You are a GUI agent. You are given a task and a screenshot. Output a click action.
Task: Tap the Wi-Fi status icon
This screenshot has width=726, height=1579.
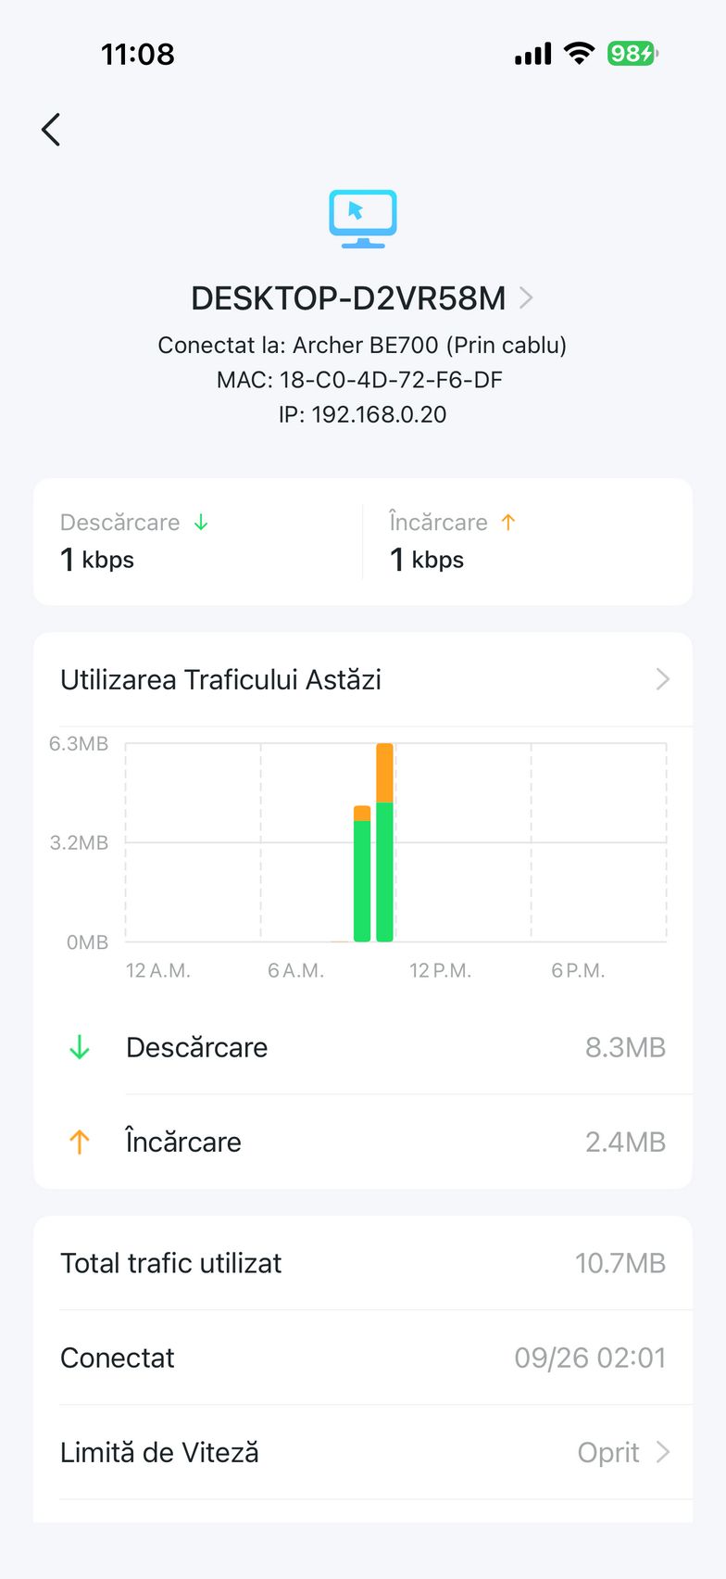tap(579, 54)
